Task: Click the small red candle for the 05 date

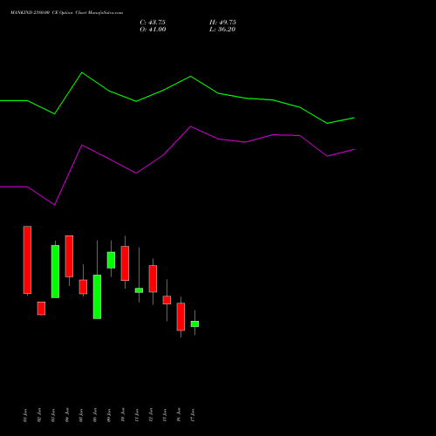Action: pos(83,287)
